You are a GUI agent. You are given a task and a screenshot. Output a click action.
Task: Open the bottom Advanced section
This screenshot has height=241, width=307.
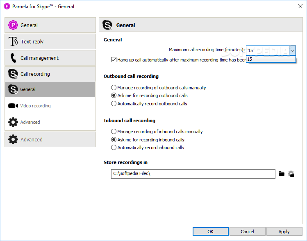pyautogui.click(x=50, y=139)
